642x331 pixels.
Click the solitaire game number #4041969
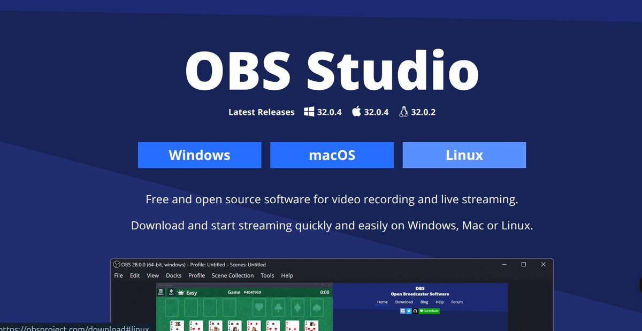pyautogui.click(x=251, y=292)
